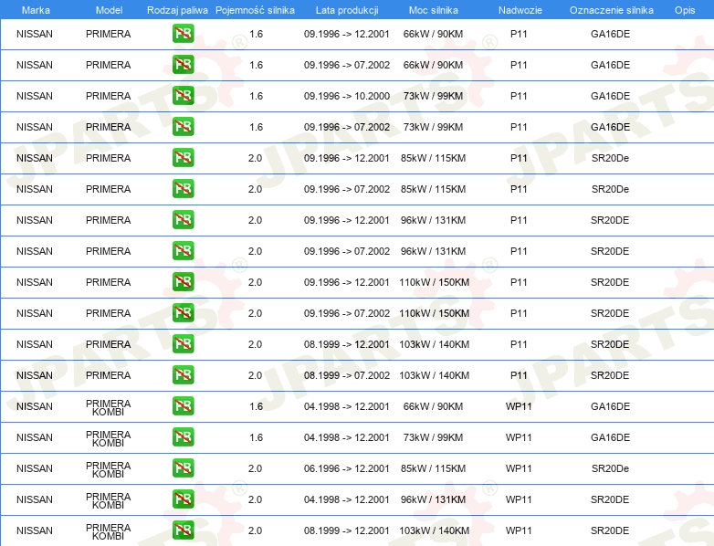Click '110kW / 150KM' in row ending 07.2002
The image size is (714, 546).
[x=435, y=313]
